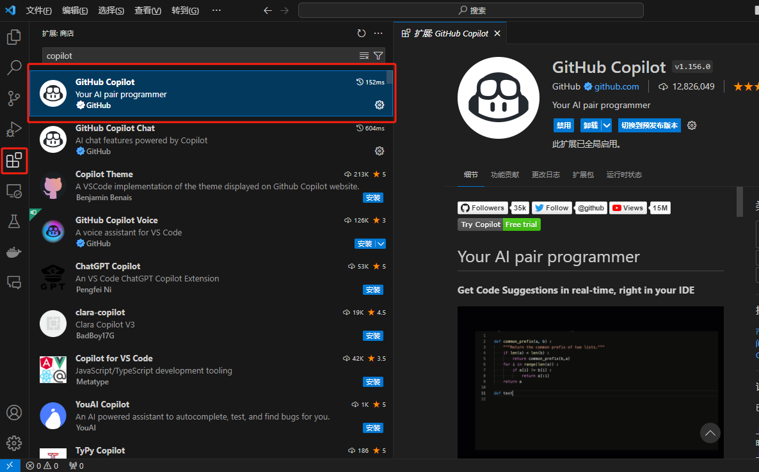Install the YouAI Copilot extension

pyautogui.click(x=373, y=428)
